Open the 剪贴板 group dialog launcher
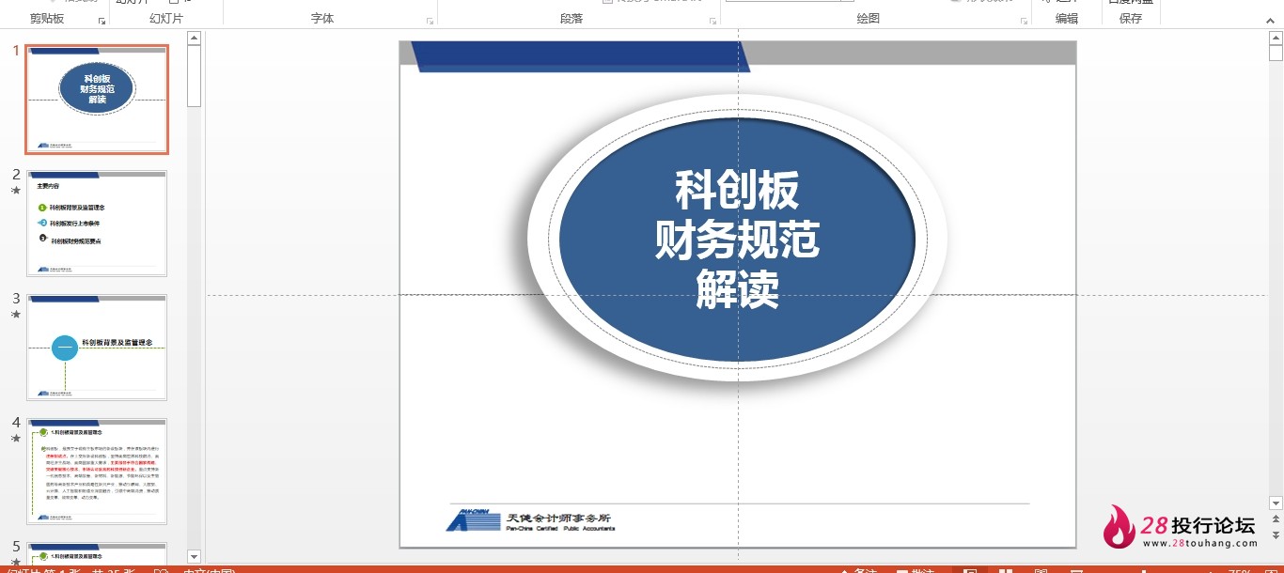Screen dimensions: 1284x573 pyautogui.click(x=102, y=21)
